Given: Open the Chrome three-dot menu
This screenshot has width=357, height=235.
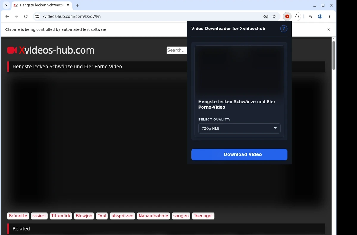Looking at the screenshot, I should (330, 17).
